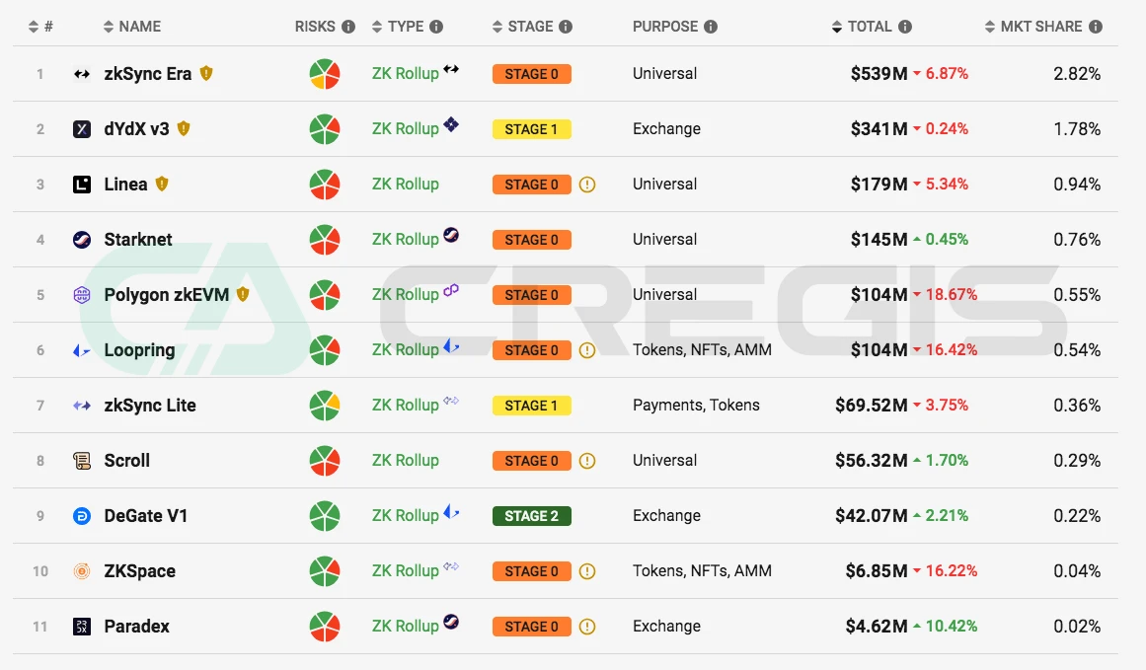
Task: Click the info icon next to PURPOSE
Action: tap(711, 27)
